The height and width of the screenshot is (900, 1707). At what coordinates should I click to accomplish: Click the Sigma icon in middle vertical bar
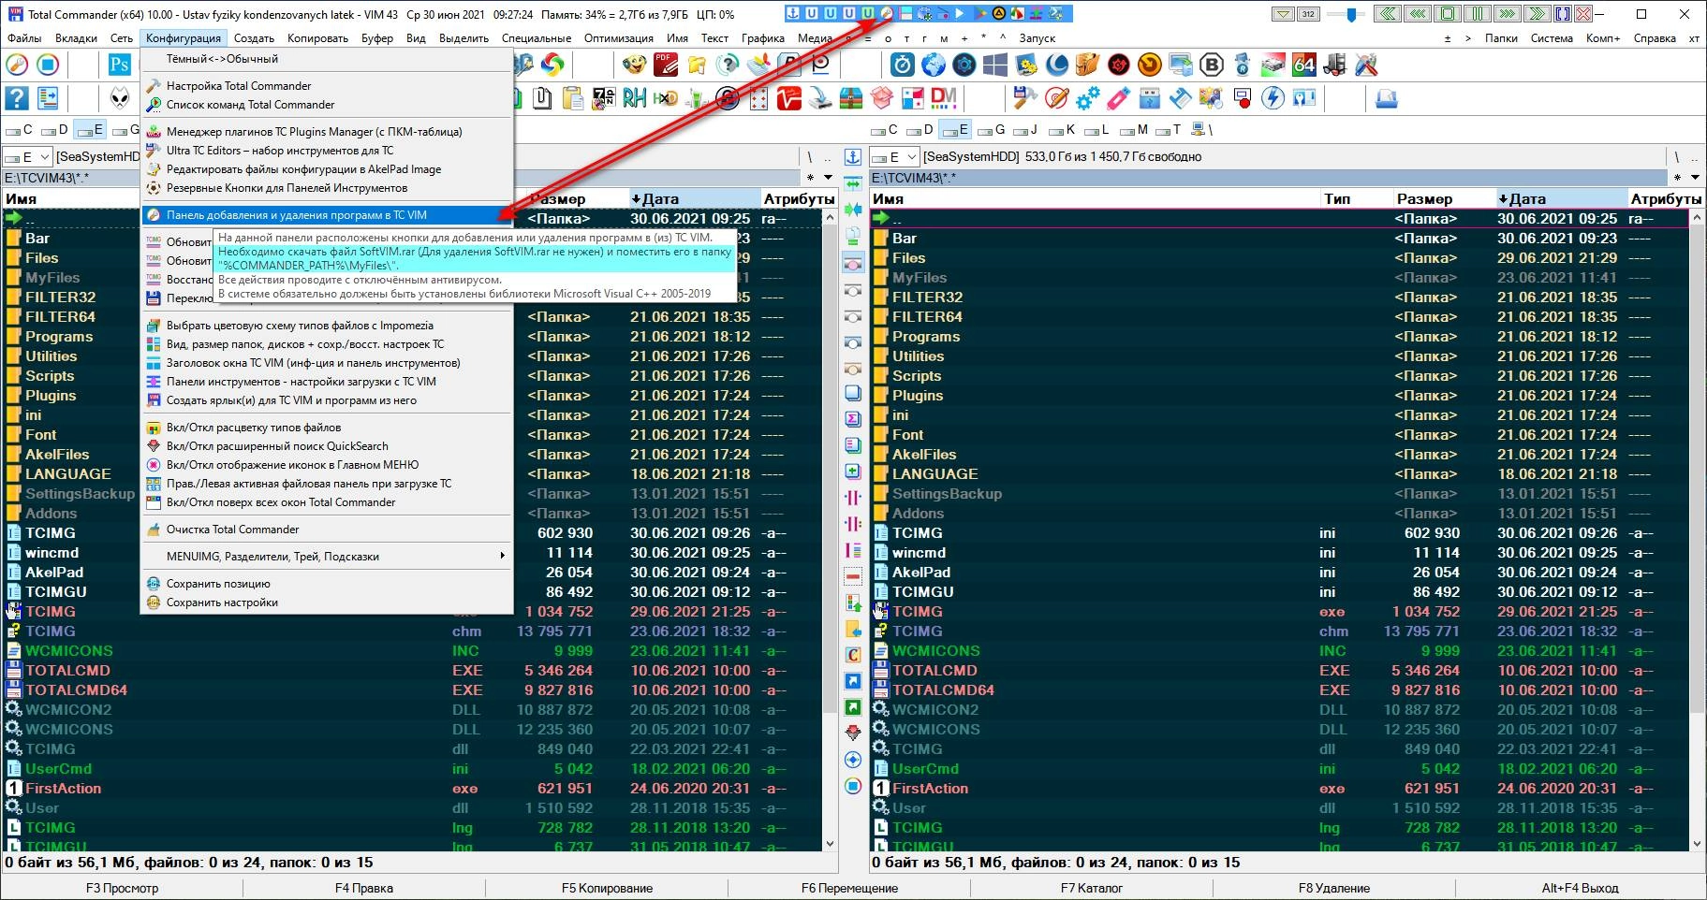tap(853, 418)
